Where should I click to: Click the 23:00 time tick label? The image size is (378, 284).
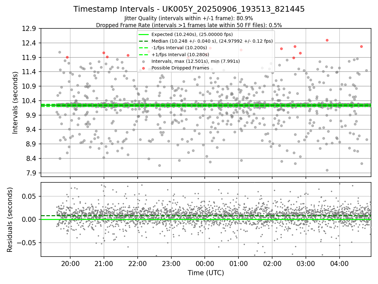tap(171, 263)
